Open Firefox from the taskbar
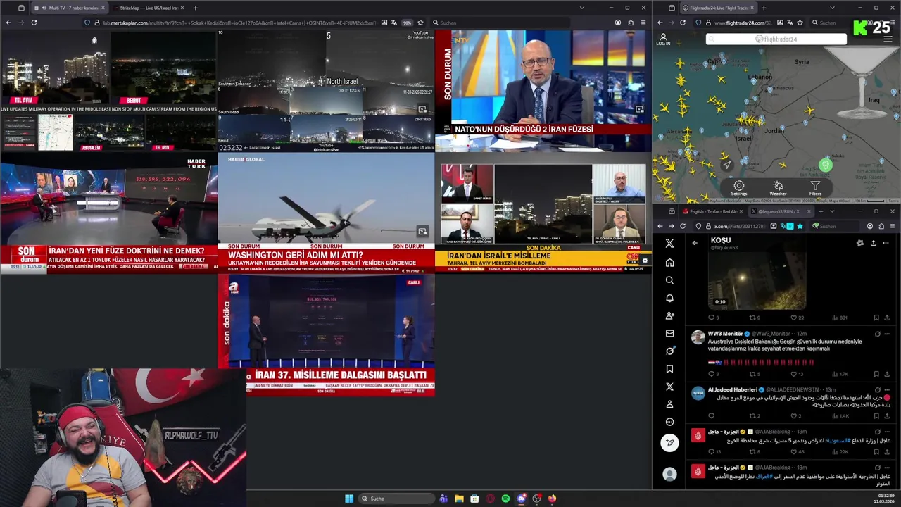The height and width of the screenshot is (507, 901). (552, 499)
